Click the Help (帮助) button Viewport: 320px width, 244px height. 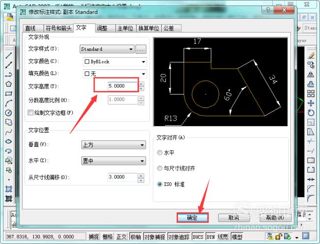[275, 218]
